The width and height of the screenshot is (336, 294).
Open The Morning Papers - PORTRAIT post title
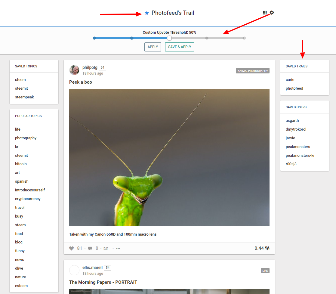(x=103, y=282)
